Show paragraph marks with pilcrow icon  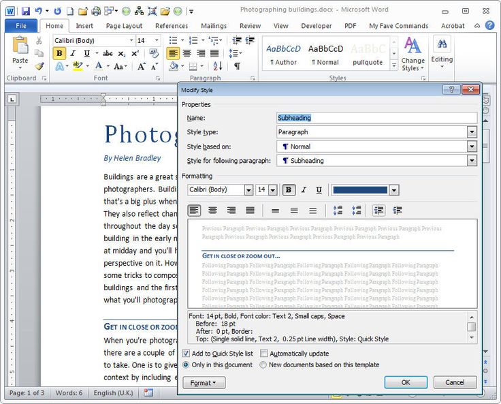tap(237, 66)
